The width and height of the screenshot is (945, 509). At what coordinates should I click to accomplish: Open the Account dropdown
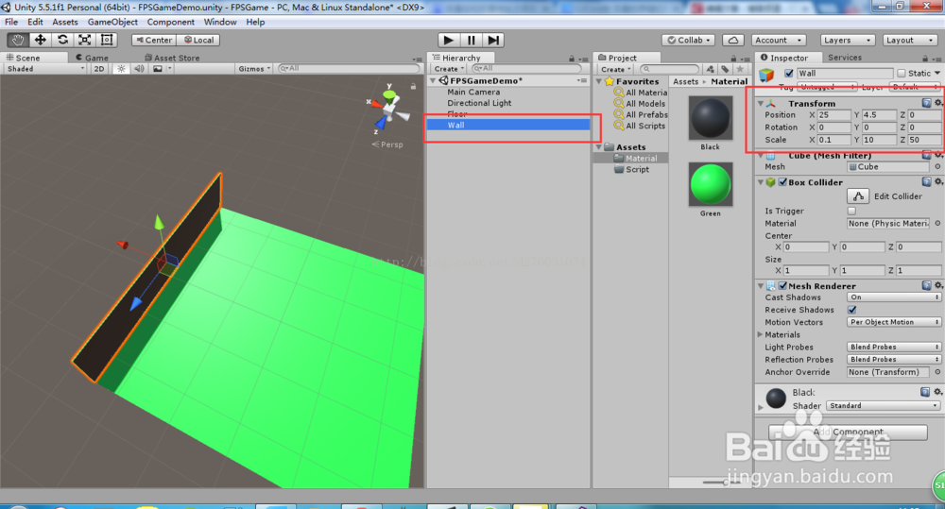[780, 40]
